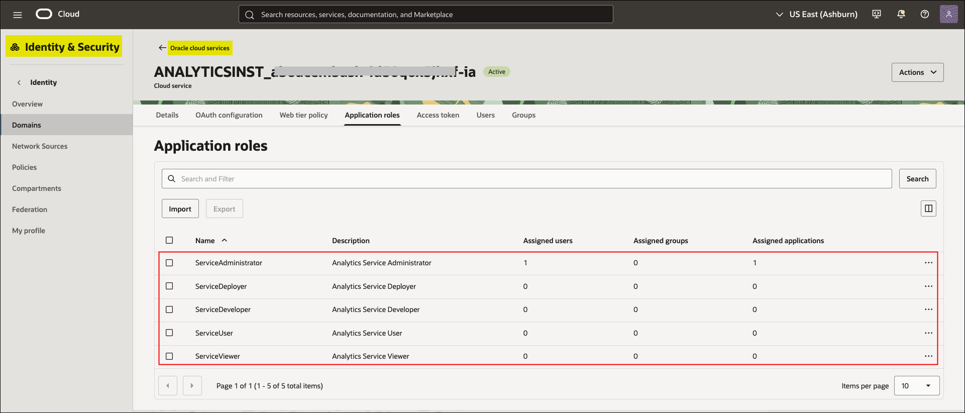Open the help question mark icon
The width and height of the screenshot is (965, 413).
coord(925,14)
